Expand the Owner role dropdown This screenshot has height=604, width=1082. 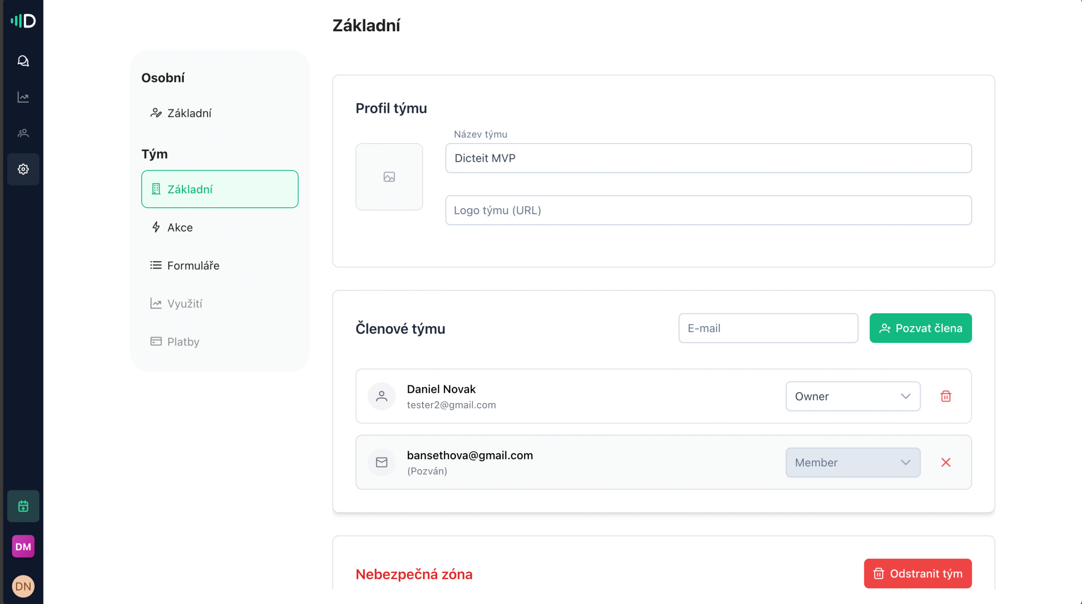click(x=852, y=396)
